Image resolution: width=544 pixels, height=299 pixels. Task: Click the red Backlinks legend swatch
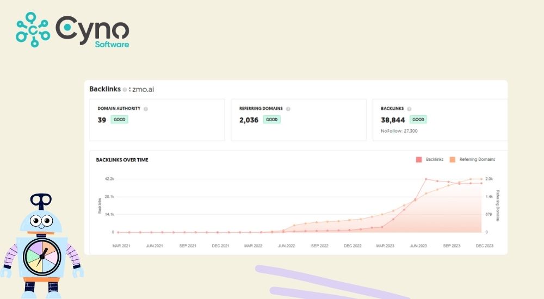[x=419, y=159]
